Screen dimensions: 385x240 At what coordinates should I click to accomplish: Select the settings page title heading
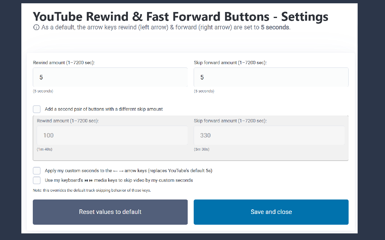tap(180, 16)
